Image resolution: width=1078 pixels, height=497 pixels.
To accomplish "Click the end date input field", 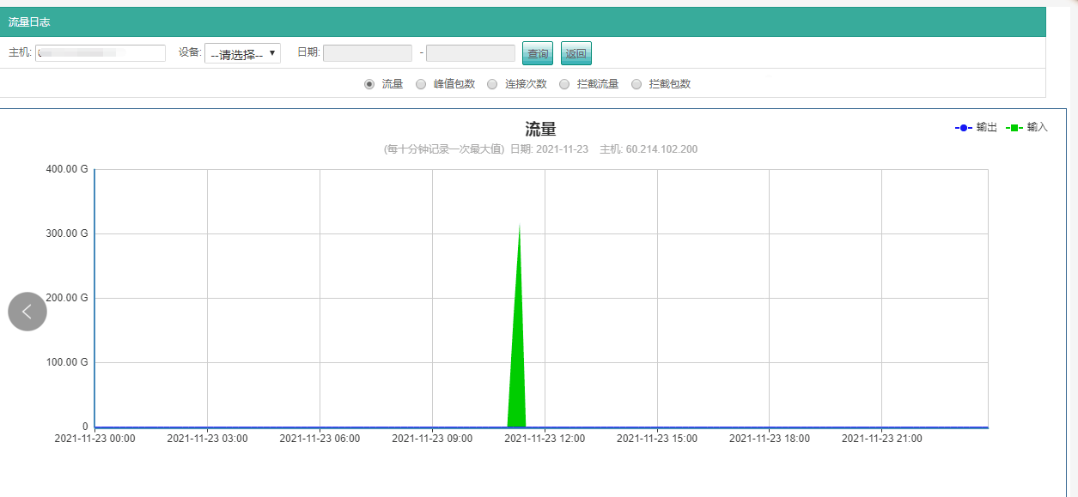I will 471,53.
